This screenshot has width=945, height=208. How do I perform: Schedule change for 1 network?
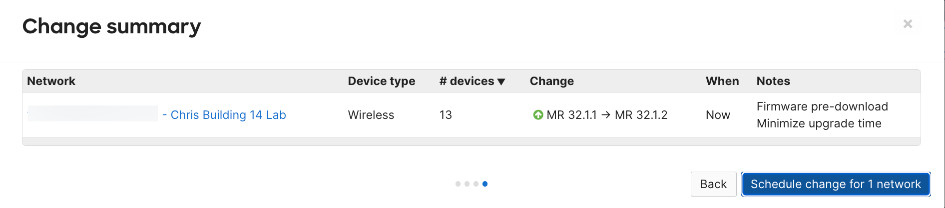(836, 184)
